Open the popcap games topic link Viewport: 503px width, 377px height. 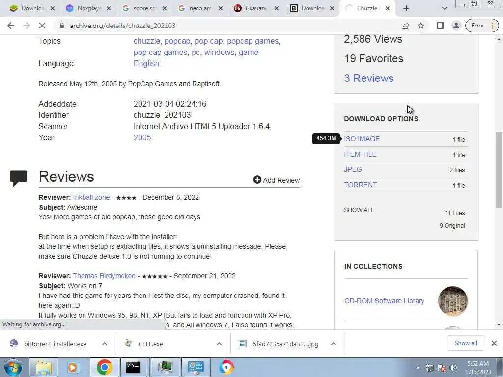[x=253, y=41]
